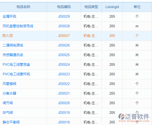Open the 二通阀电源线 item link
Image resolution: width=152 pixels, height=125 pixels.
13,45
